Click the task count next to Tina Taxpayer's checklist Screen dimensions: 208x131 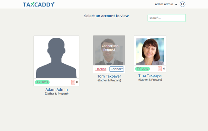(x=164, y=69)
